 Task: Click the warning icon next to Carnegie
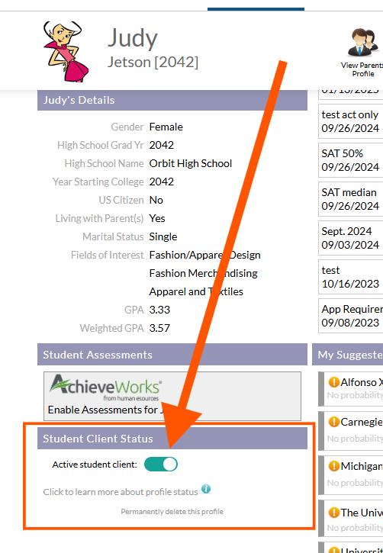[333, 422]
